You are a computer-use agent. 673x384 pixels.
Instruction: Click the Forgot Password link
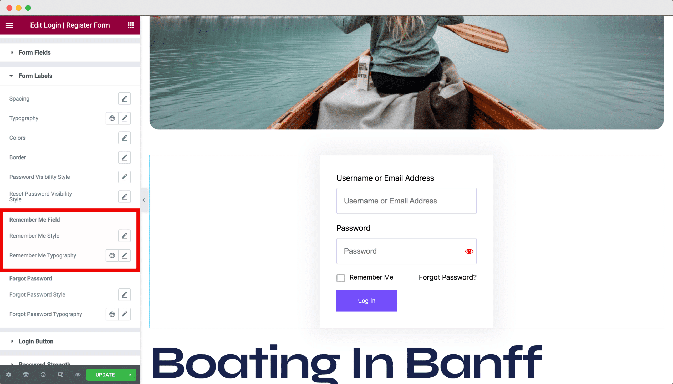(x=447, y=277)
